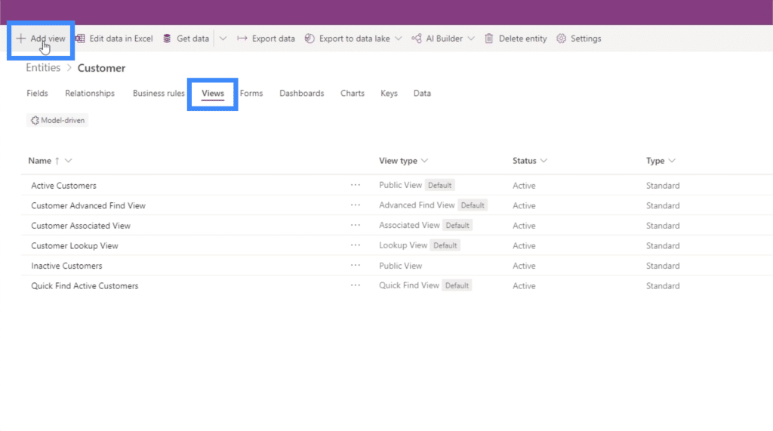Screen dimensions: 773x431
Task: Click the Model-driven filter label
Action: 63,120
